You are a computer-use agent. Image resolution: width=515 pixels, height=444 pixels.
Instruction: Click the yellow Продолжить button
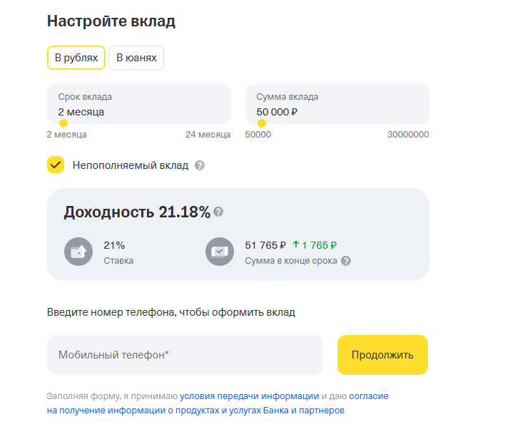[382, 355]
